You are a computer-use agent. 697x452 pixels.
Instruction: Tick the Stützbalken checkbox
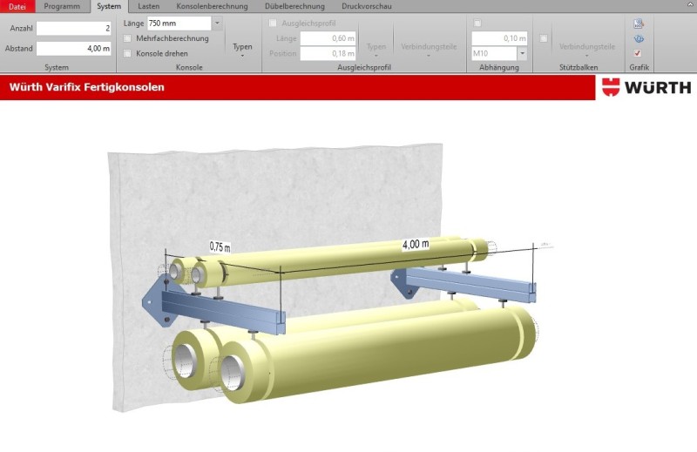[x=544, y=38]
